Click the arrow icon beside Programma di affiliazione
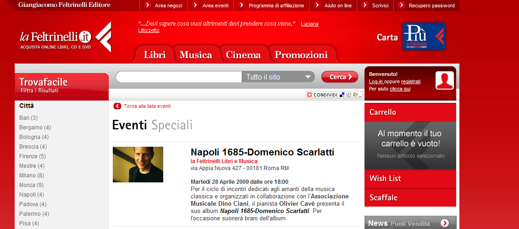The width and height of the screenshot is (519, 229). point(241,5)
